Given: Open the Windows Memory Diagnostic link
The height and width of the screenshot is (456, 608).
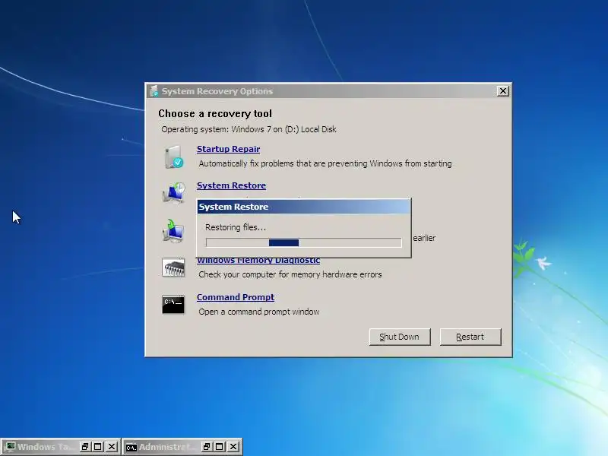Looking at the screenshot, I should (258, 261).
